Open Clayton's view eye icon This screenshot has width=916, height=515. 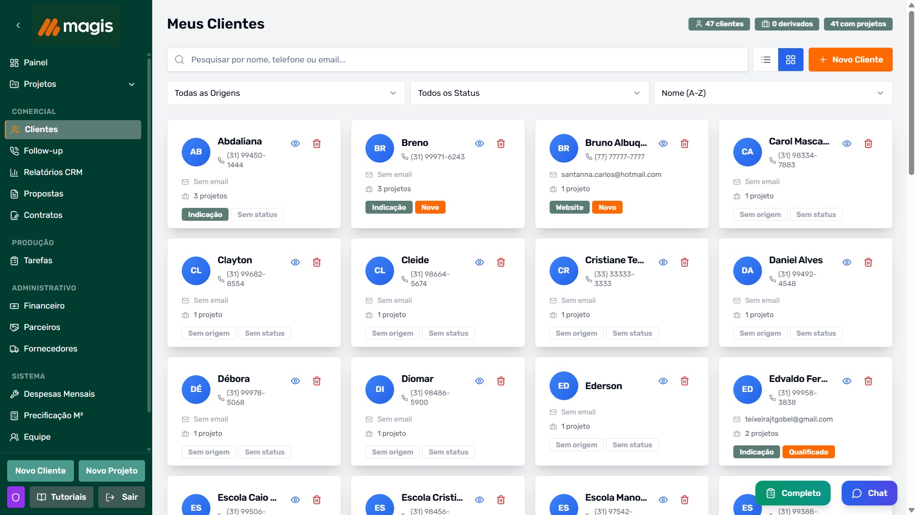295,262
